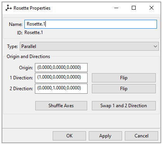The image size is (162, 144).
Task: Close the Rosette Properties dialog
Action: tap(152, 8)
